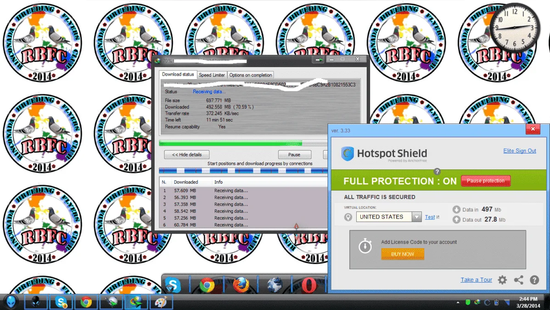Select connection row 3 with 57.358 MB
This screenshot has height=310, width=550.
(x=243, y=204)
